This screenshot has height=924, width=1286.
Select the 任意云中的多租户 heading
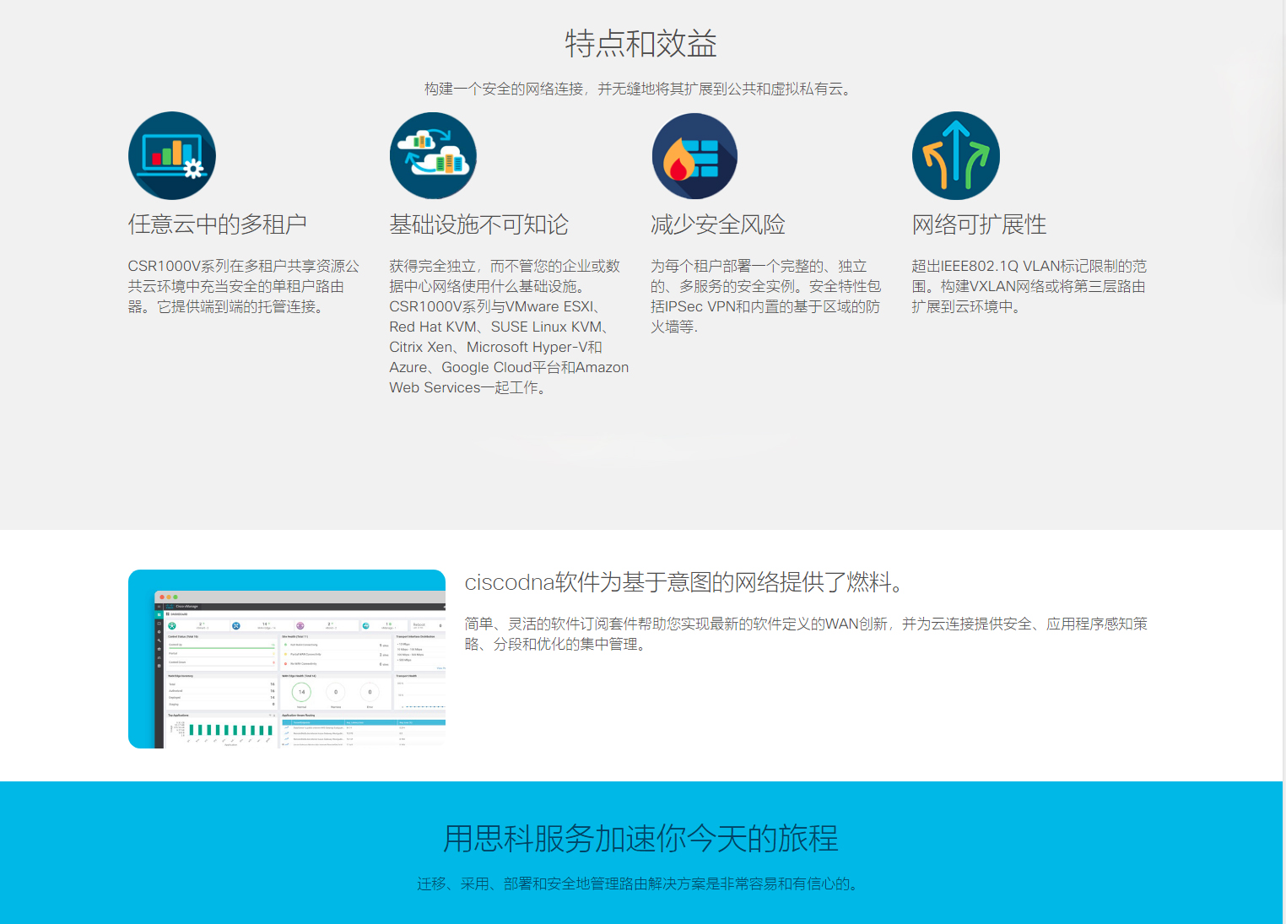click(x=218, y=224)
